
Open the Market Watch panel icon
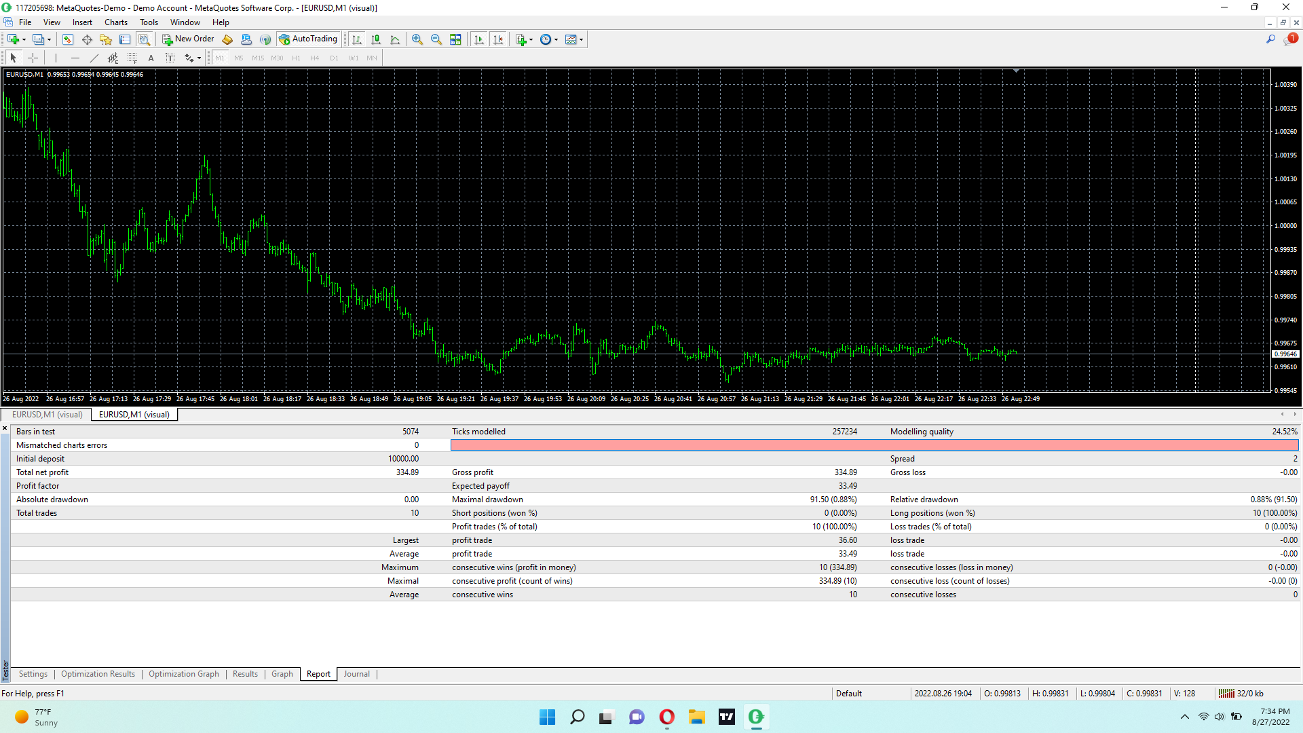click(x=68, y=39)
